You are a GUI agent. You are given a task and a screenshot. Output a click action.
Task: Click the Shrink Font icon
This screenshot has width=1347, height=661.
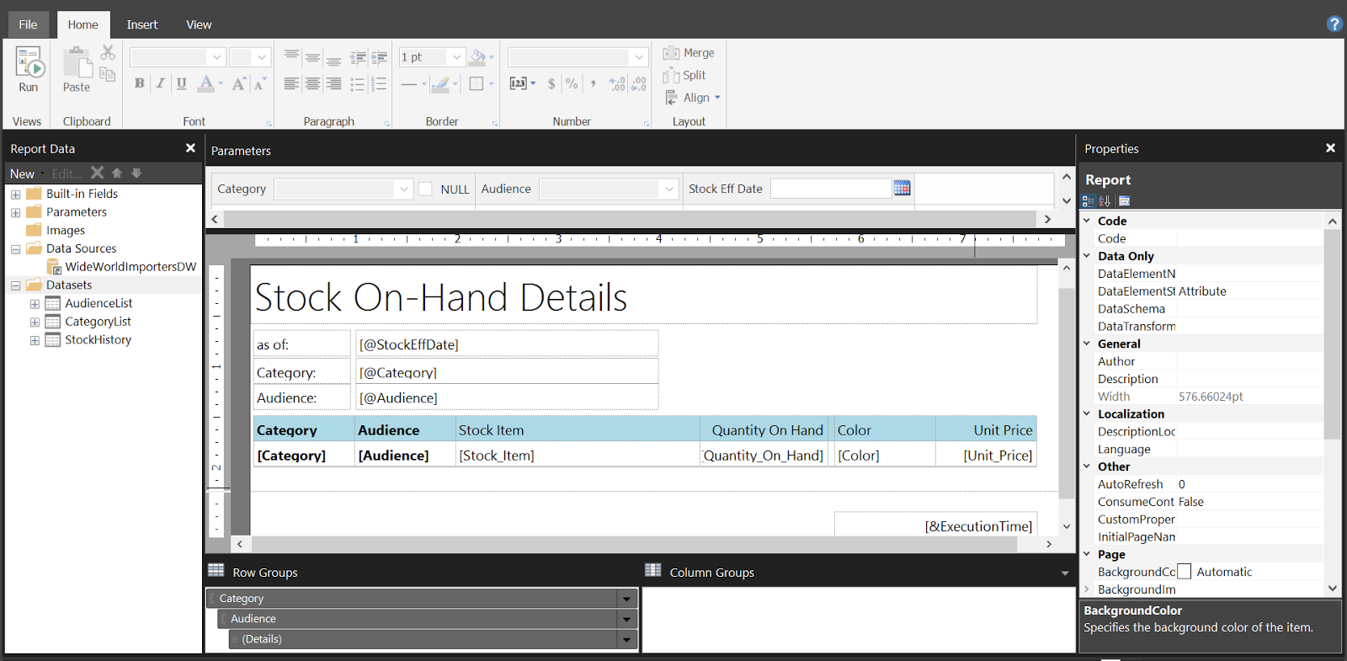[260, 83]
